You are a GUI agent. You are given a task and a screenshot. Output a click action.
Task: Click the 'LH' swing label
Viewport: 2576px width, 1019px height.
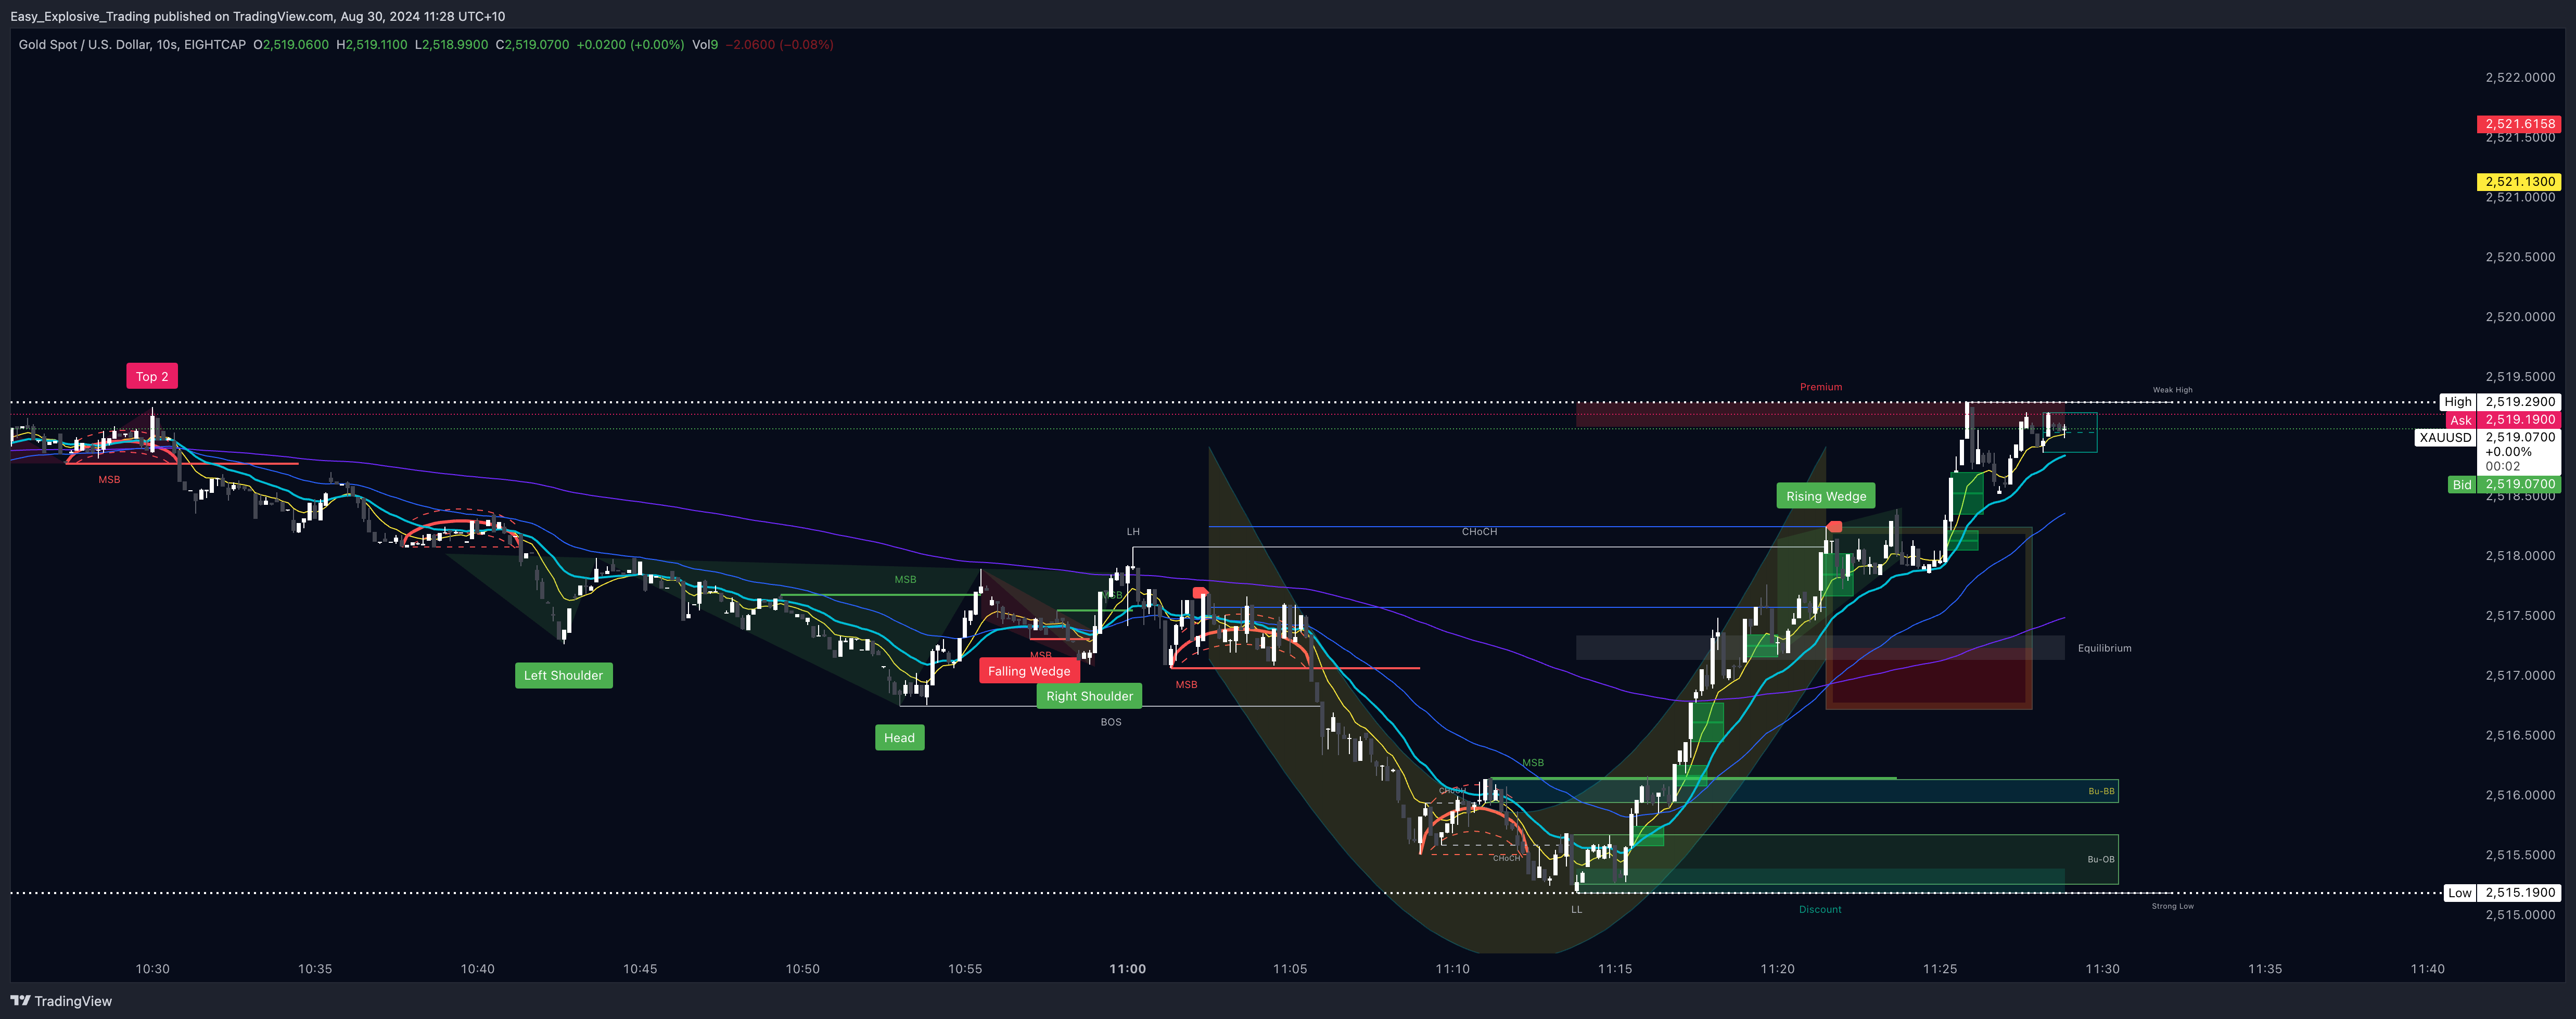[x=1133, y=532]
